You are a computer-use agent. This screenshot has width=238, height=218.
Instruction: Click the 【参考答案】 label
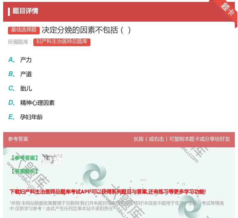(x=24, y=158)
